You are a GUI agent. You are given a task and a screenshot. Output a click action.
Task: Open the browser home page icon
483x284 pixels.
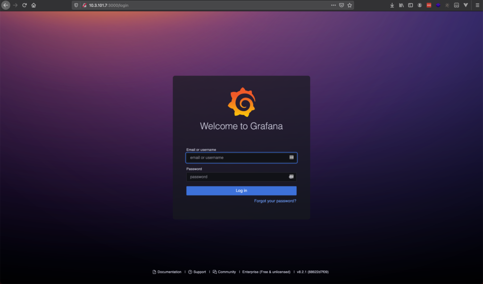point(33,5)
